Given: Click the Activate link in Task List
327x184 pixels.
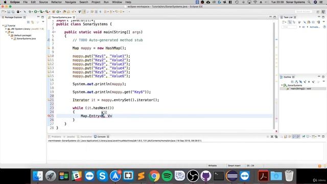Looking at the screenshot, I should 315,27.
